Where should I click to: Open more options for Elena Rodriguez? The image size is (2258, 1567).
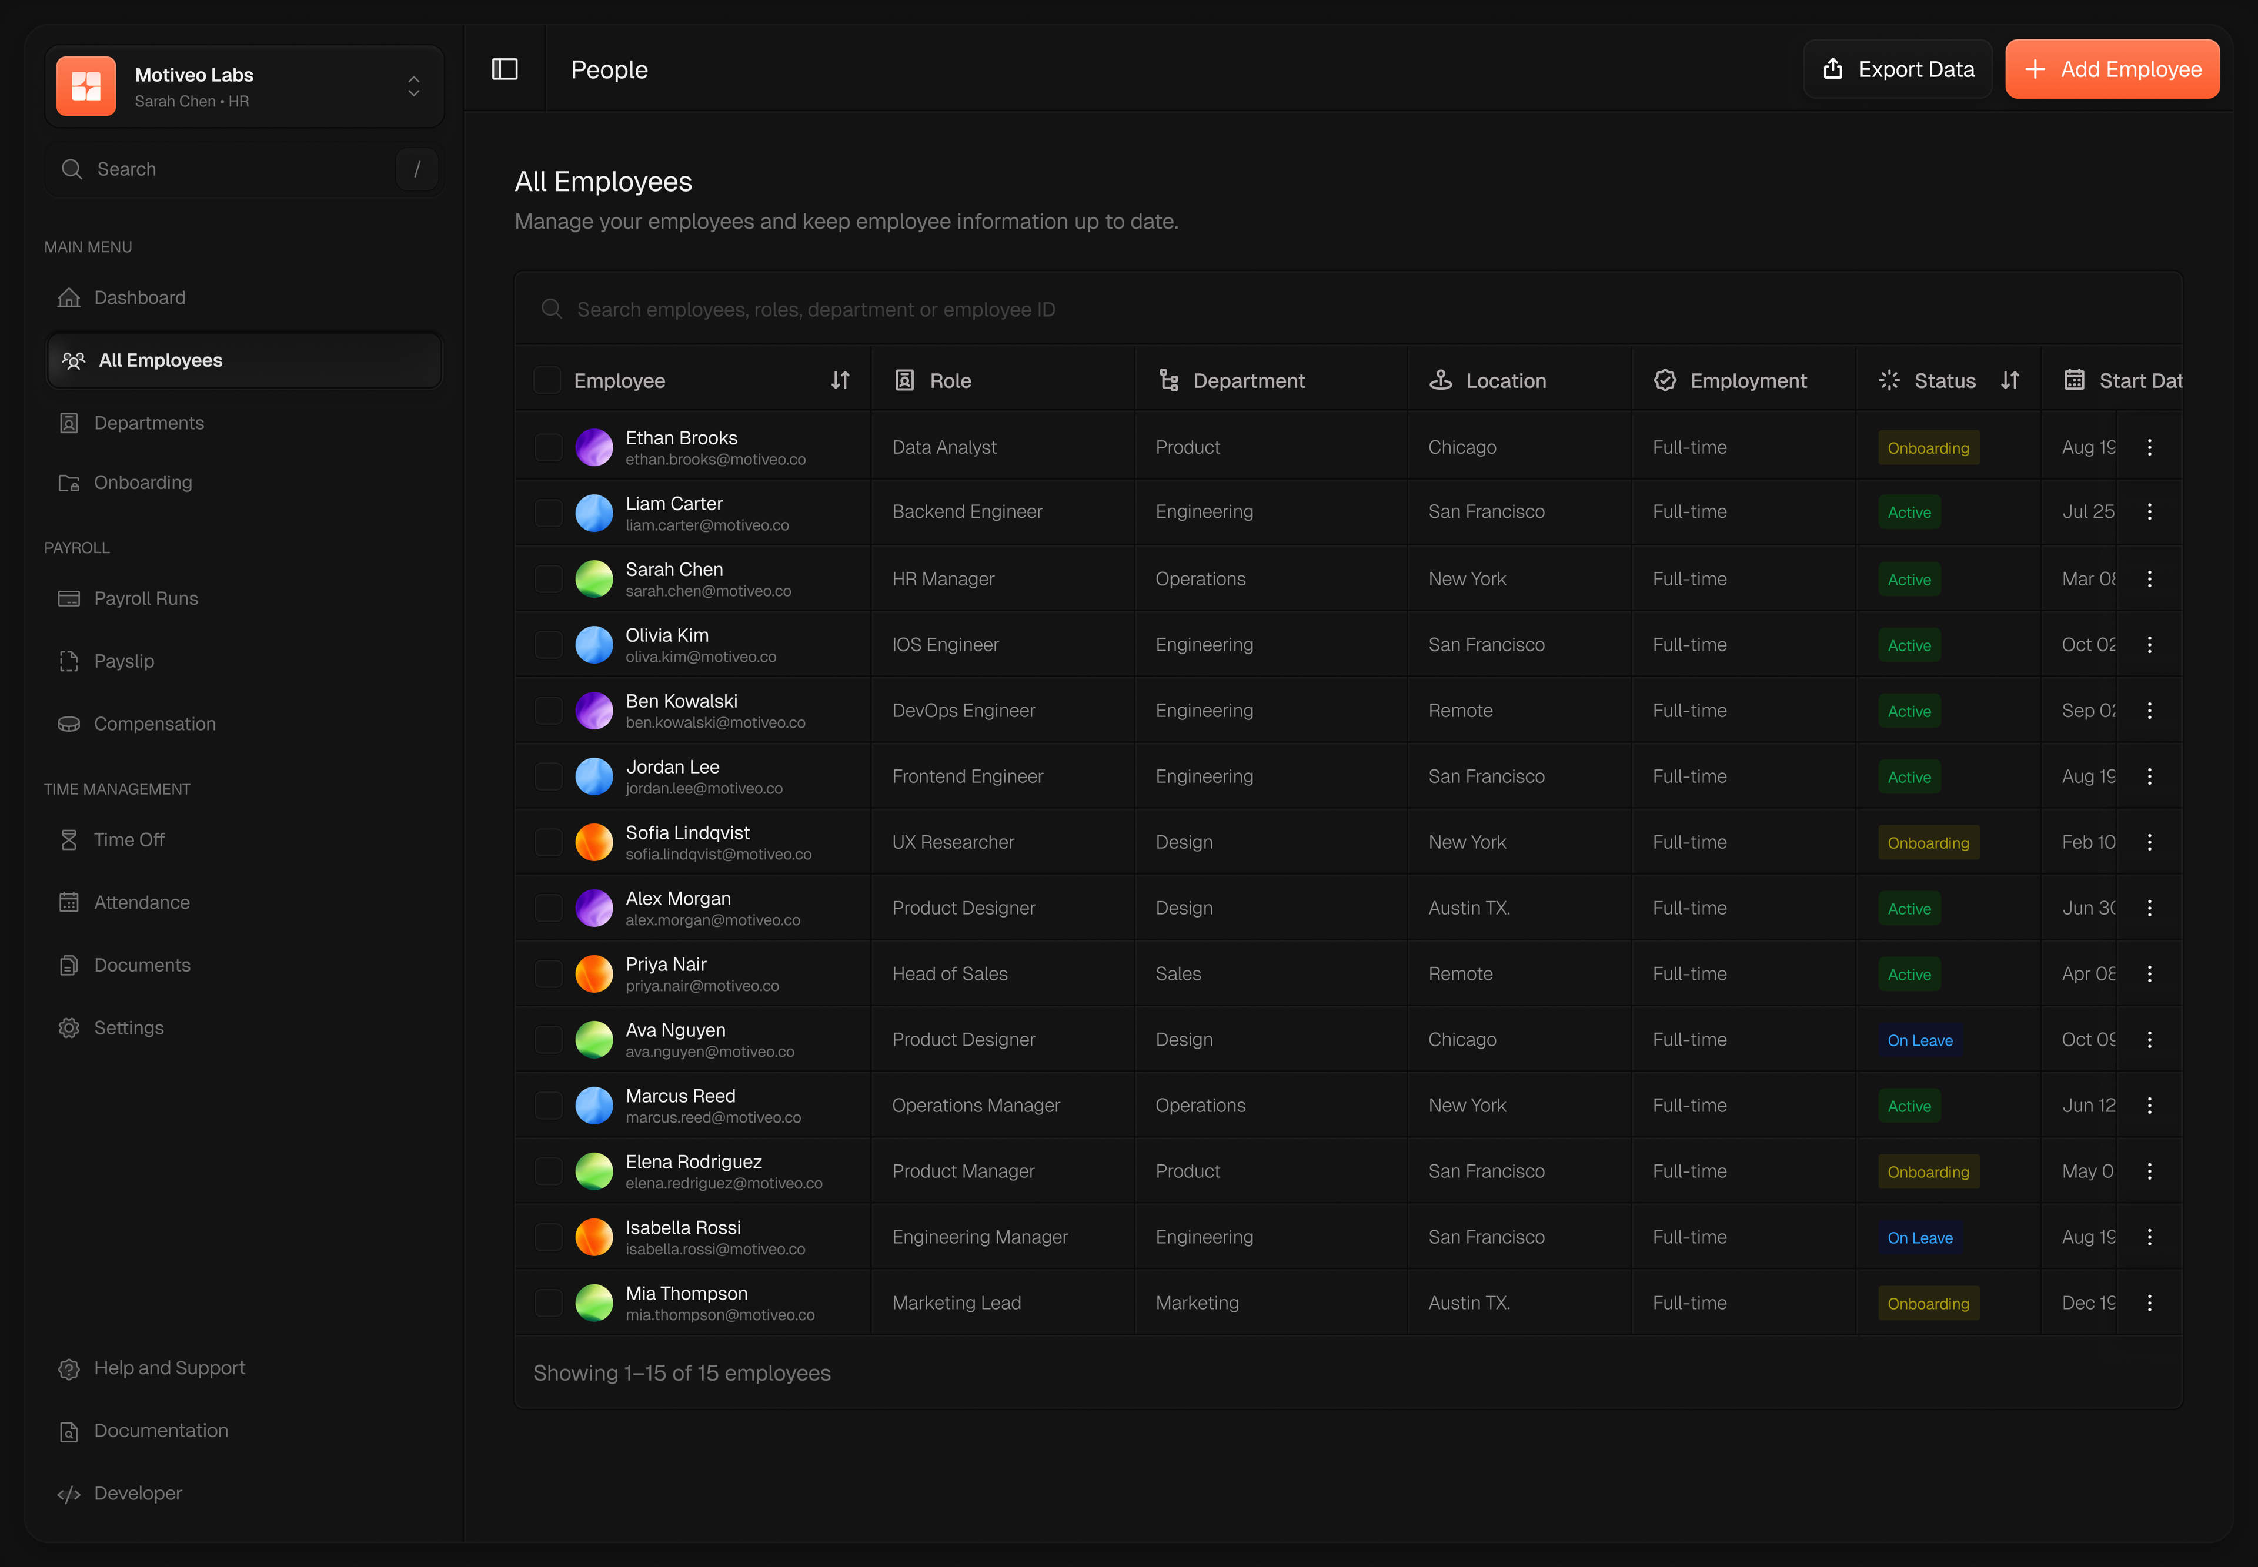pyautogui.click(x=2149, y=1170)
